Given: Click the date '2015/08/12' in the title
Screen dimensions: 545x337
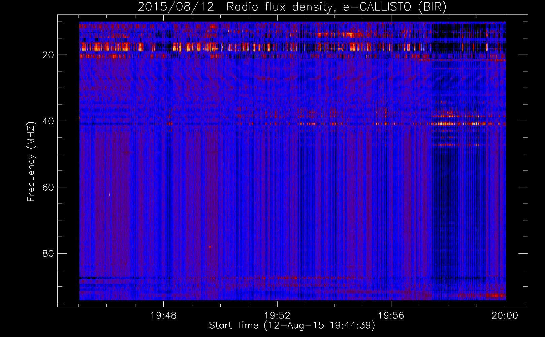Looking at the screenshot, I should point(176,7).
